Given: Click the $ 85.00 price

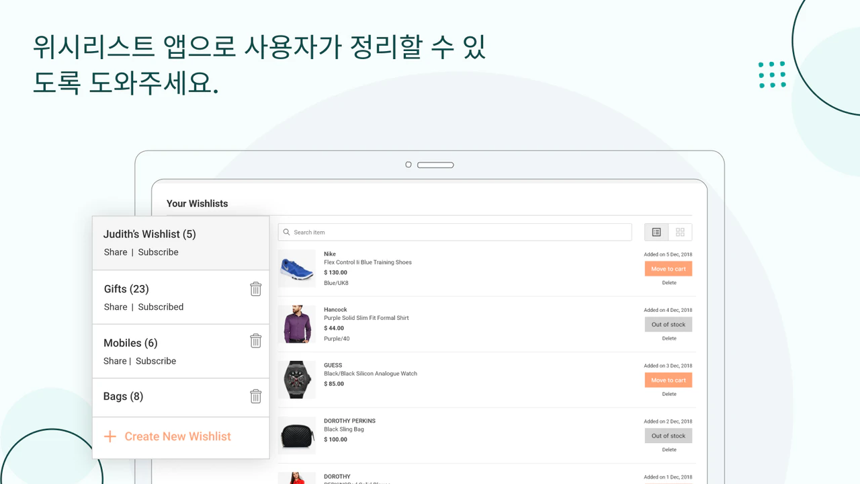Looking at the screenshot, I should coord(334,384).
